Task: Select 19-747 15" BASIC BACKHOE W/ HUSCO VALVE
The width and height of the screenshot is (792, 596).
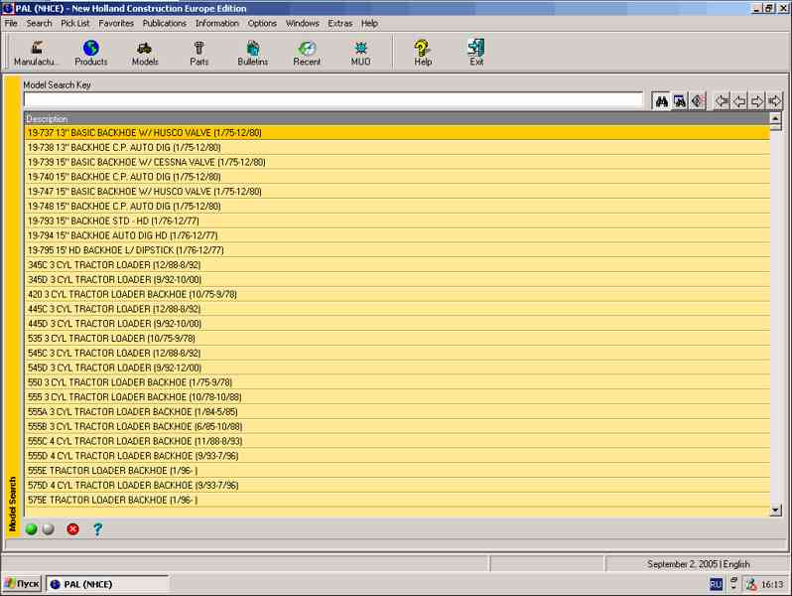Action: pyautogui.click(x=397, y=192)
